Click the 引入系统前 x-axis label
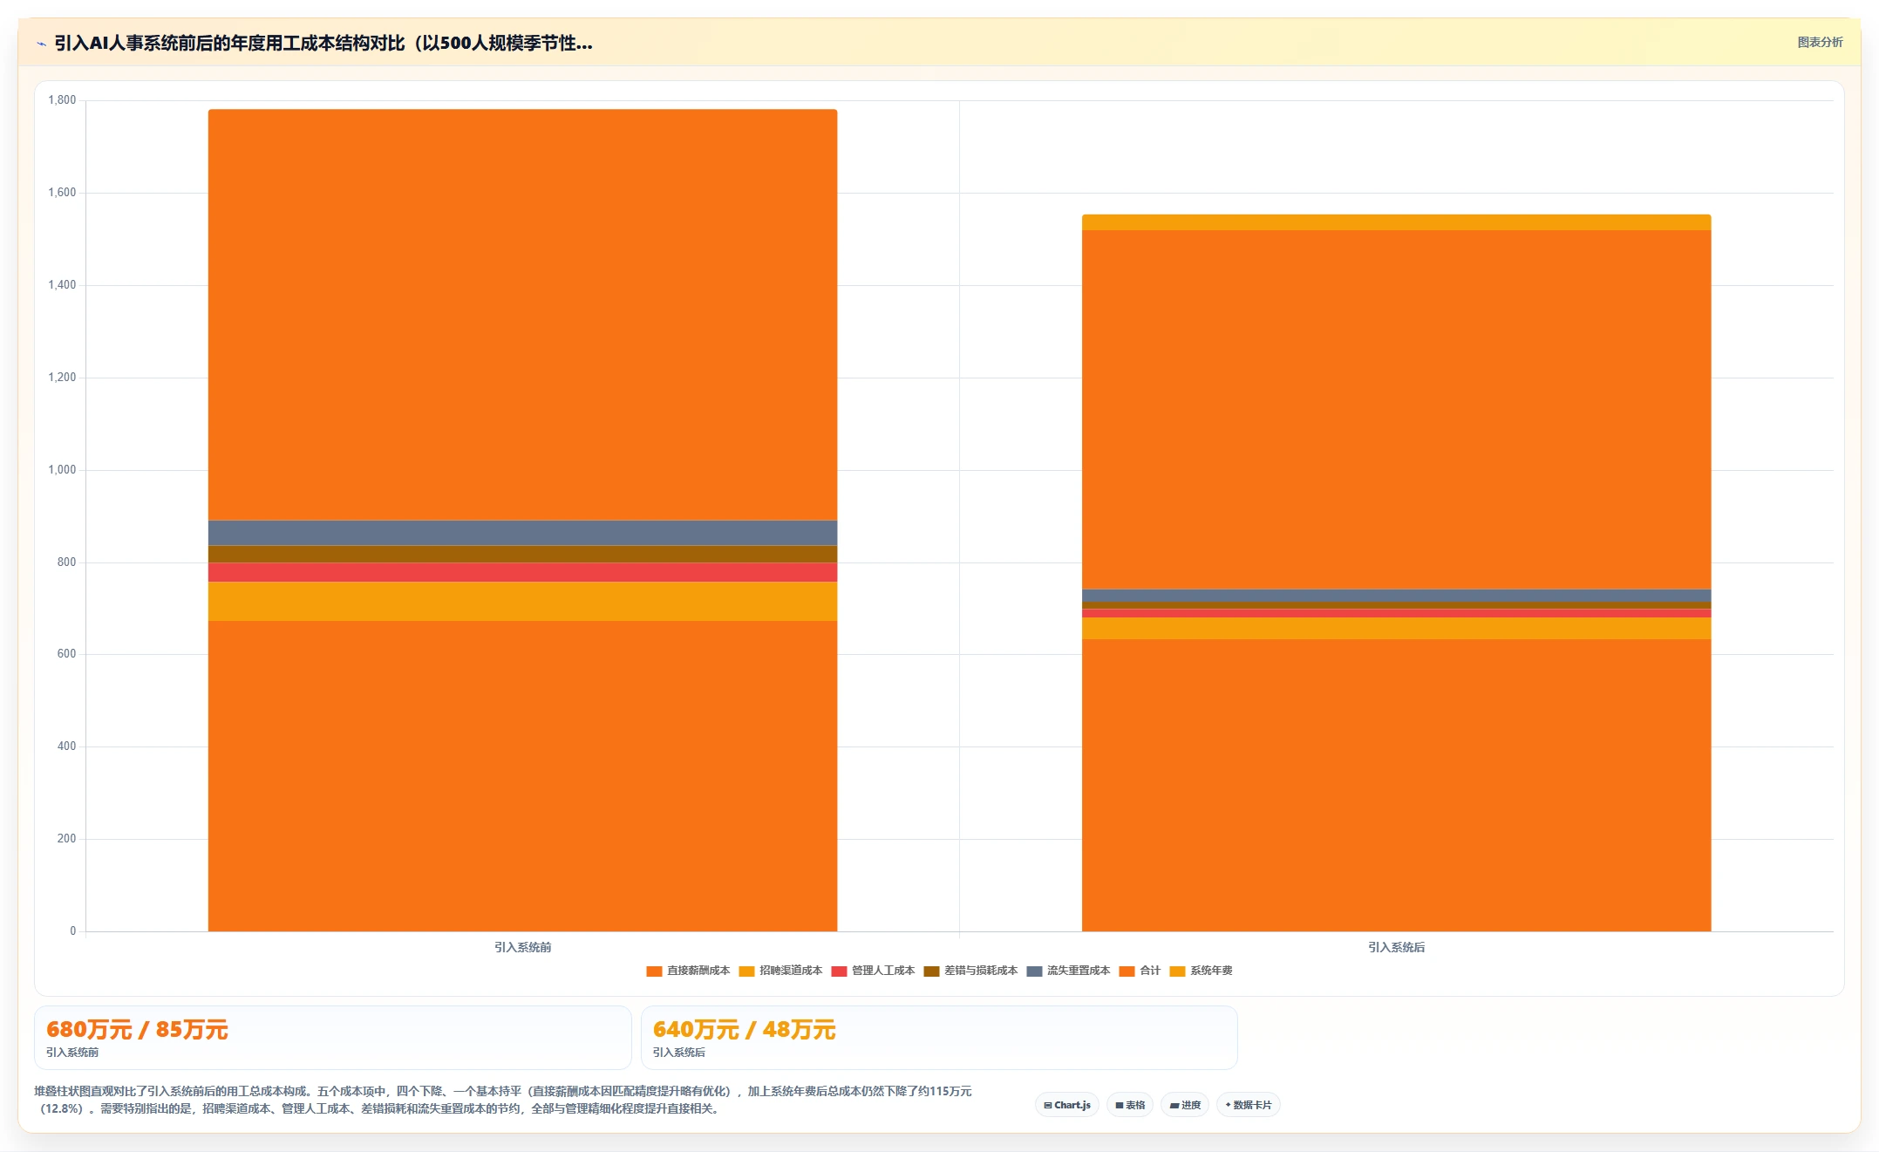This screenshot has width=1879, height=1152. pos(522,947)
